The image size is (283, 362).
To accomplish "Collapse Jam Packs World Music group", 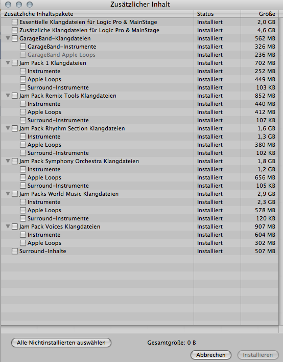I will point(8,194).
